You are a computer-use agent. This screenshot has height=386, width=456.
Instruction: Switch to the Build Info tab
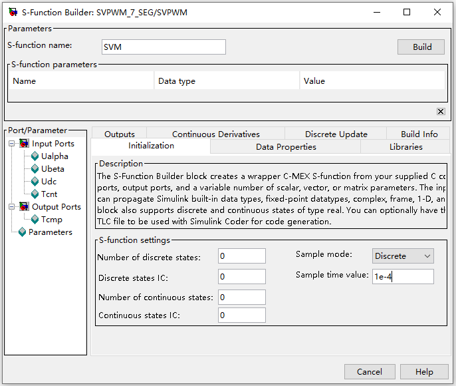[419, 134]
